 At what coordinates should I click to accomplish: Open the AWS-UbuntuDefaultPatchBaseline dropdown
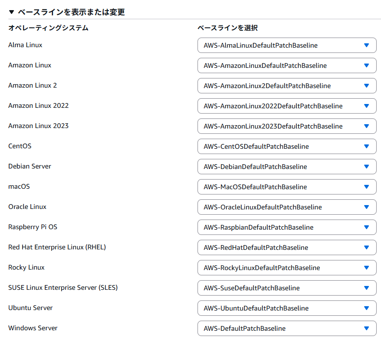pyautogui.click(x=287, y=308)
